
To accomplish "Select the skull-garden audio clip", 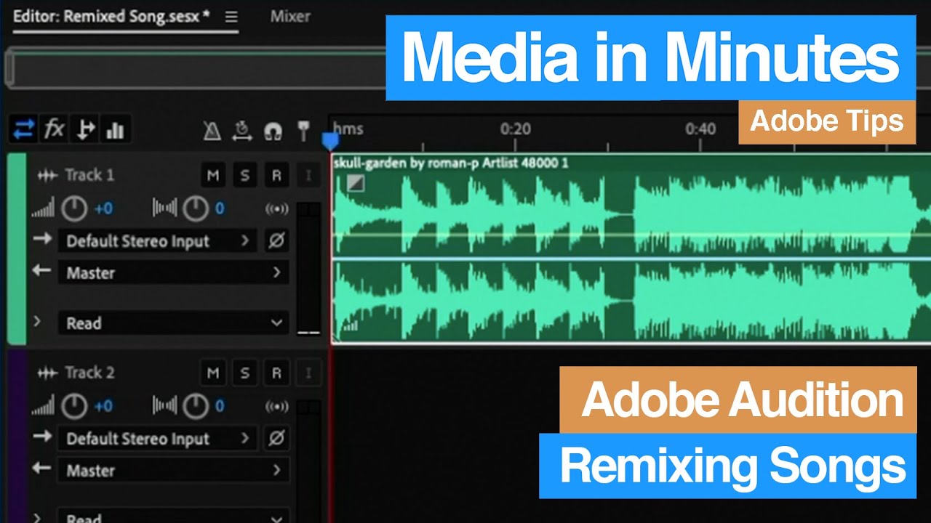I will (x=631, y=248).
